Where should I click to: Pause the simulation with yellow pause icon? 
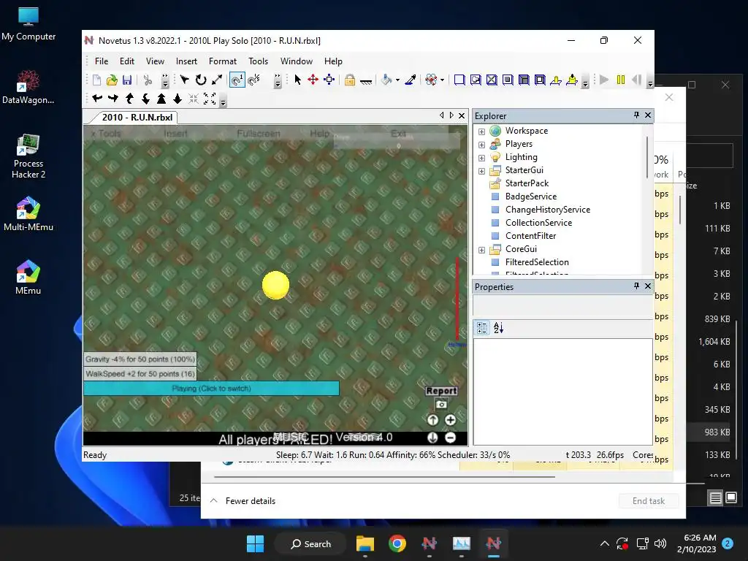(x=621, y=80)
